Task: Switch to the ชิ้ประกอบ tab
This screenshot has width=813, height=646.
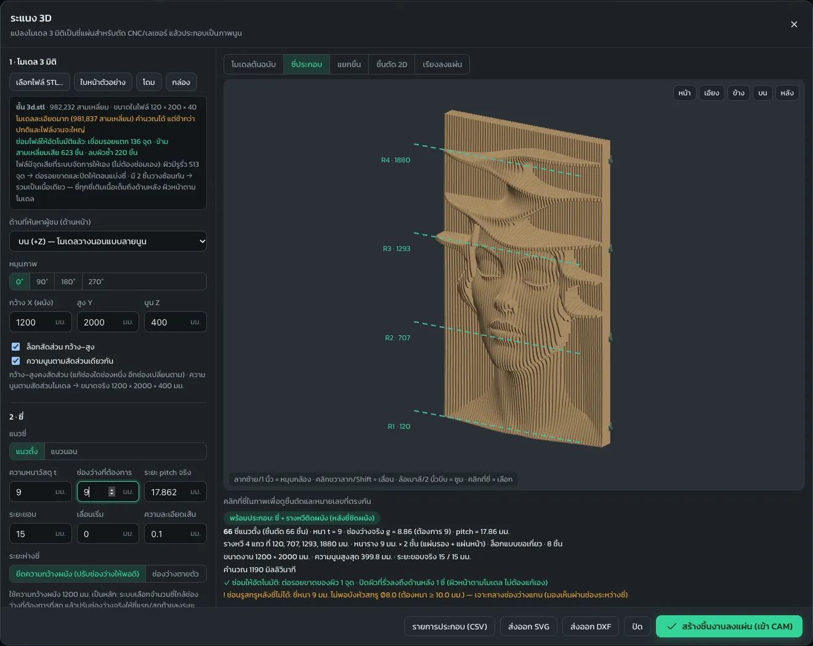Action: 307,65
